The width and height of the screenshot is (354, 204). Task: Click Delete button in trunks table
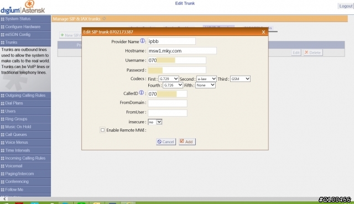point(313,53)
